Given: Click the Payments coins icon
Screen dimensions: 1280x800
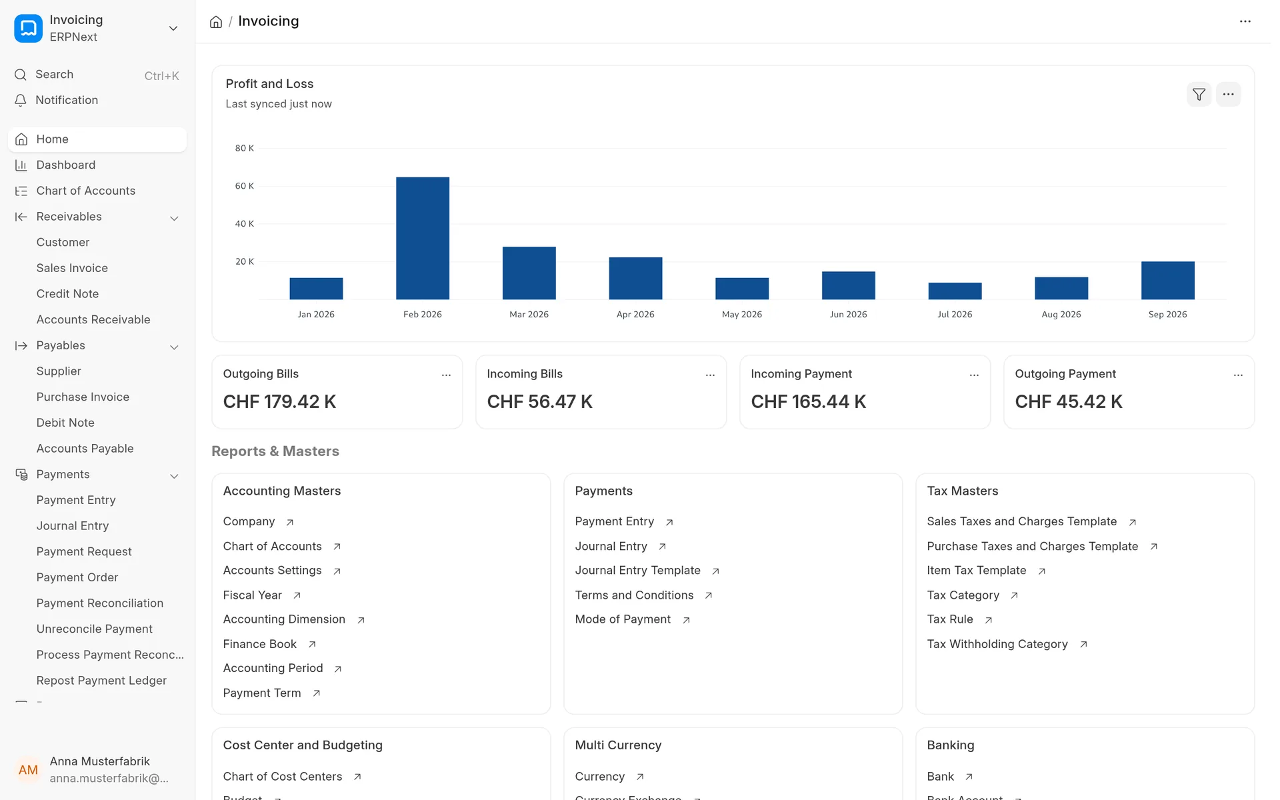Looking at the screenshot, I should coord(21,475).
